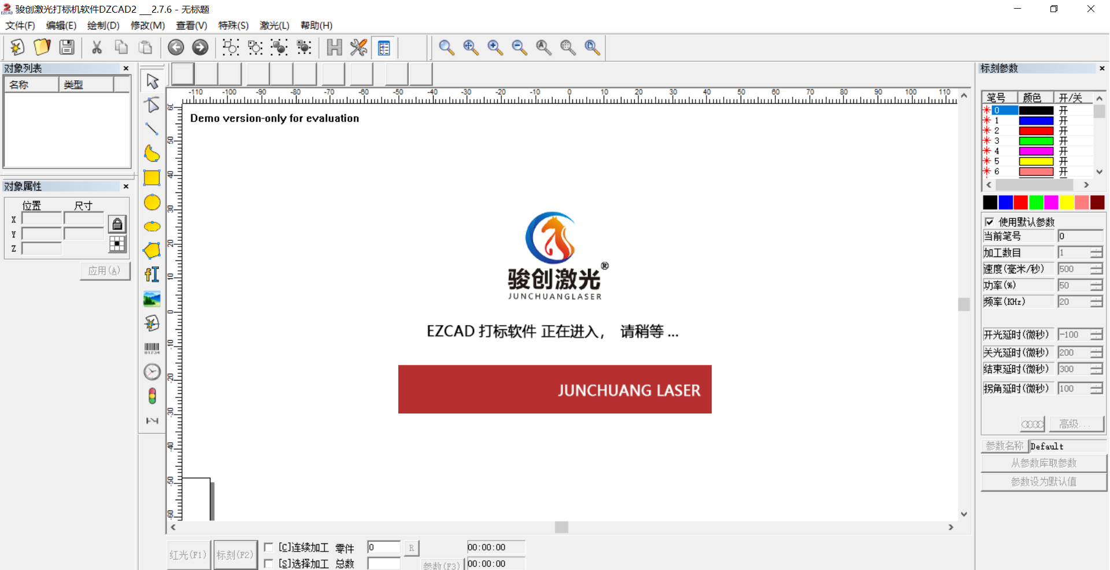Open the 帮助(H) menu

(317, 25)
